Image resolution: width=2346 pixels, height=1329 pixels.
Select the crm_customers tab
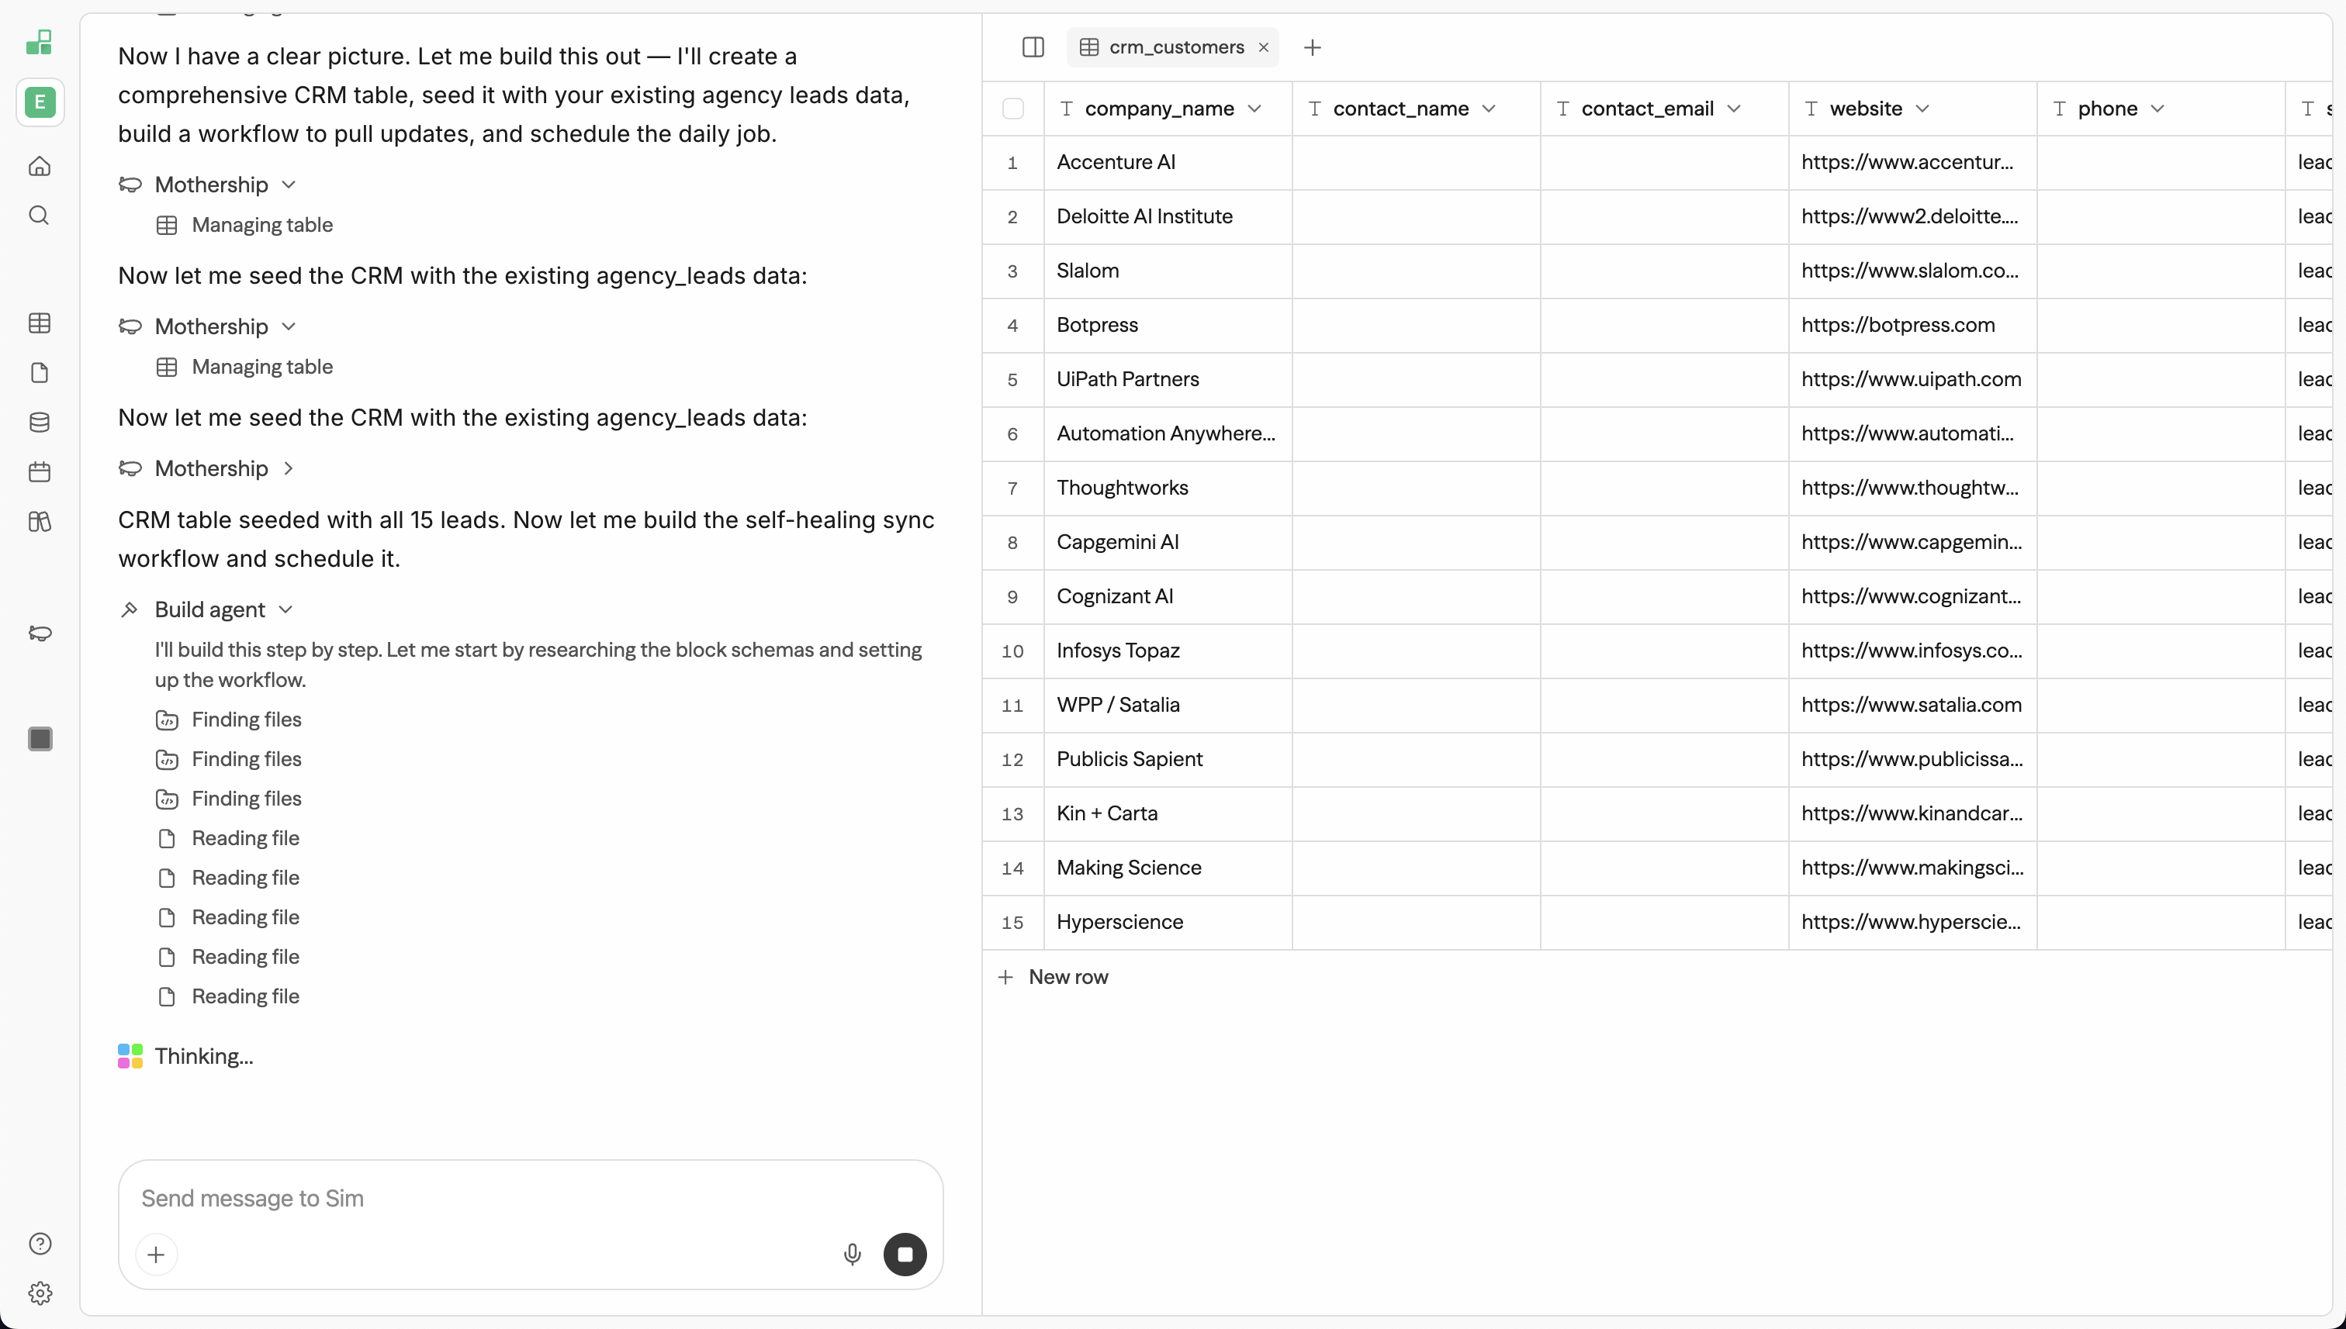click(1175, 47)
